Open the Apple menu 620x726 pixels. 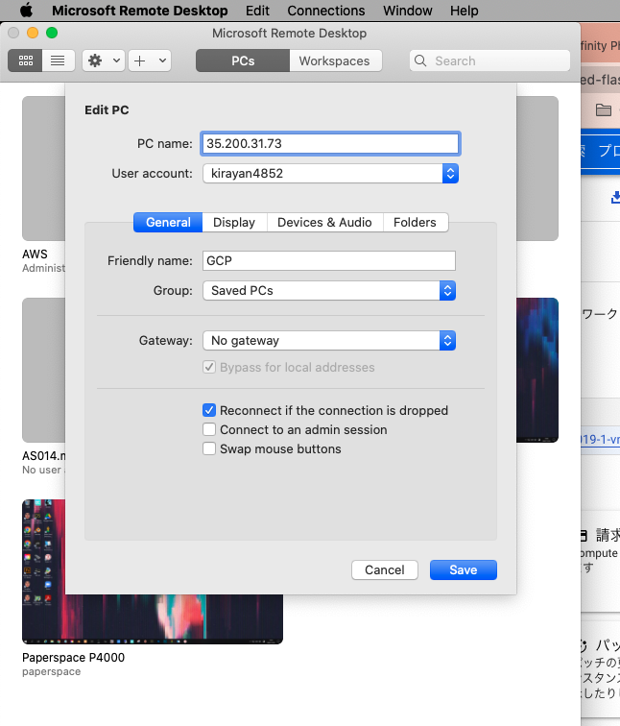click(26, 11)
